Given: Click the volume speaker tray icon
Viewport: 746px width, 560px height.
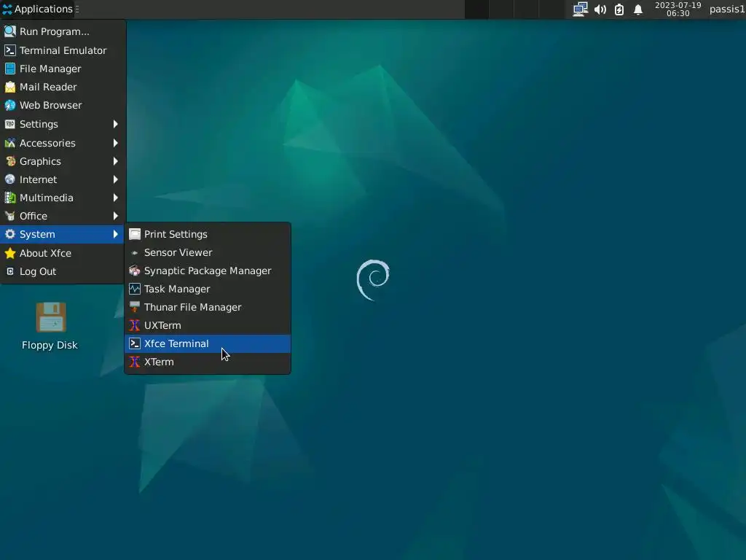Looking at the screenshot, I should tap(600, 9).
